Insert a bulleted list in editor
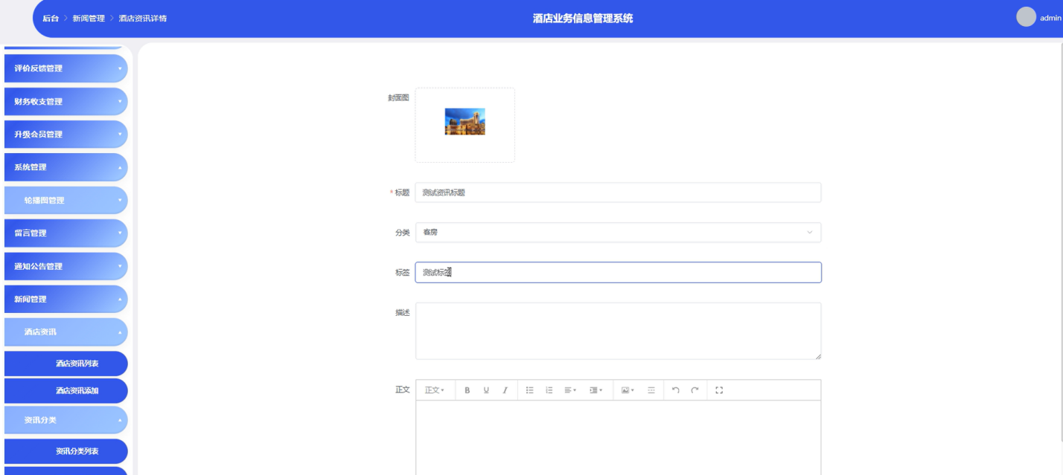The image size is (1063, 475). point(530,390)
